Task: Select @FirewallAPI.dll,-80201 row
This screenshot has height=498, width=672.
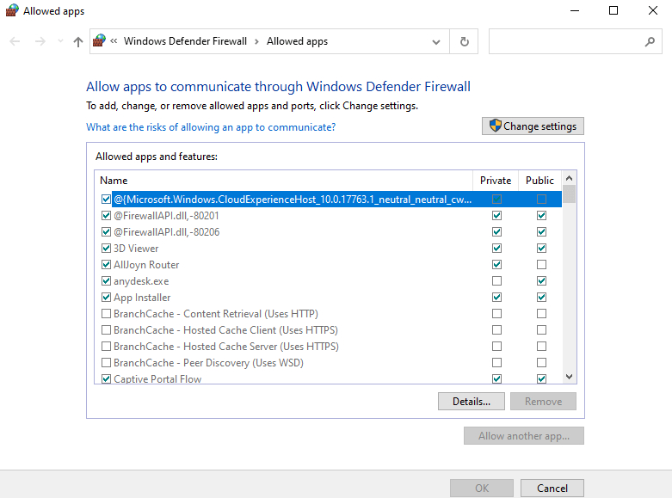Action: click(166, 216)
